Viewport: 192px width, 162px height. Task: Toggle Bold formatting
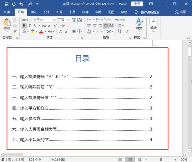(x=24, y=25)
